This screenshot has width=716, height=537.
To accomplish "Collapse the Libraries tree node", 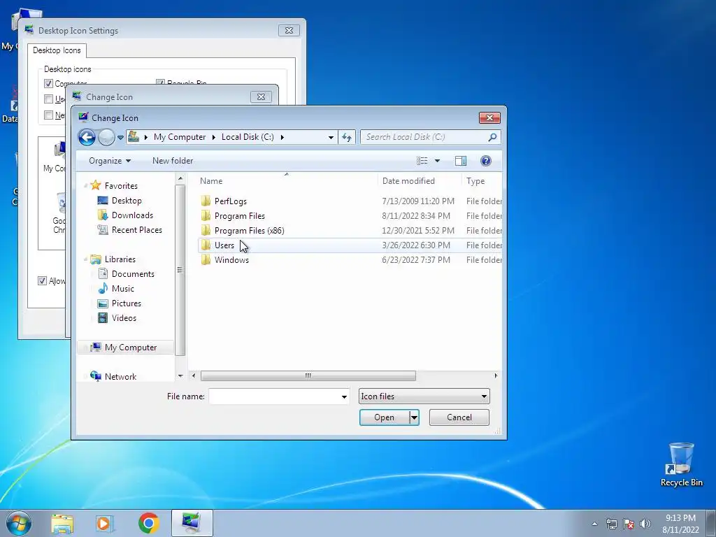I will pyautogui.click(x=85, y=259).
